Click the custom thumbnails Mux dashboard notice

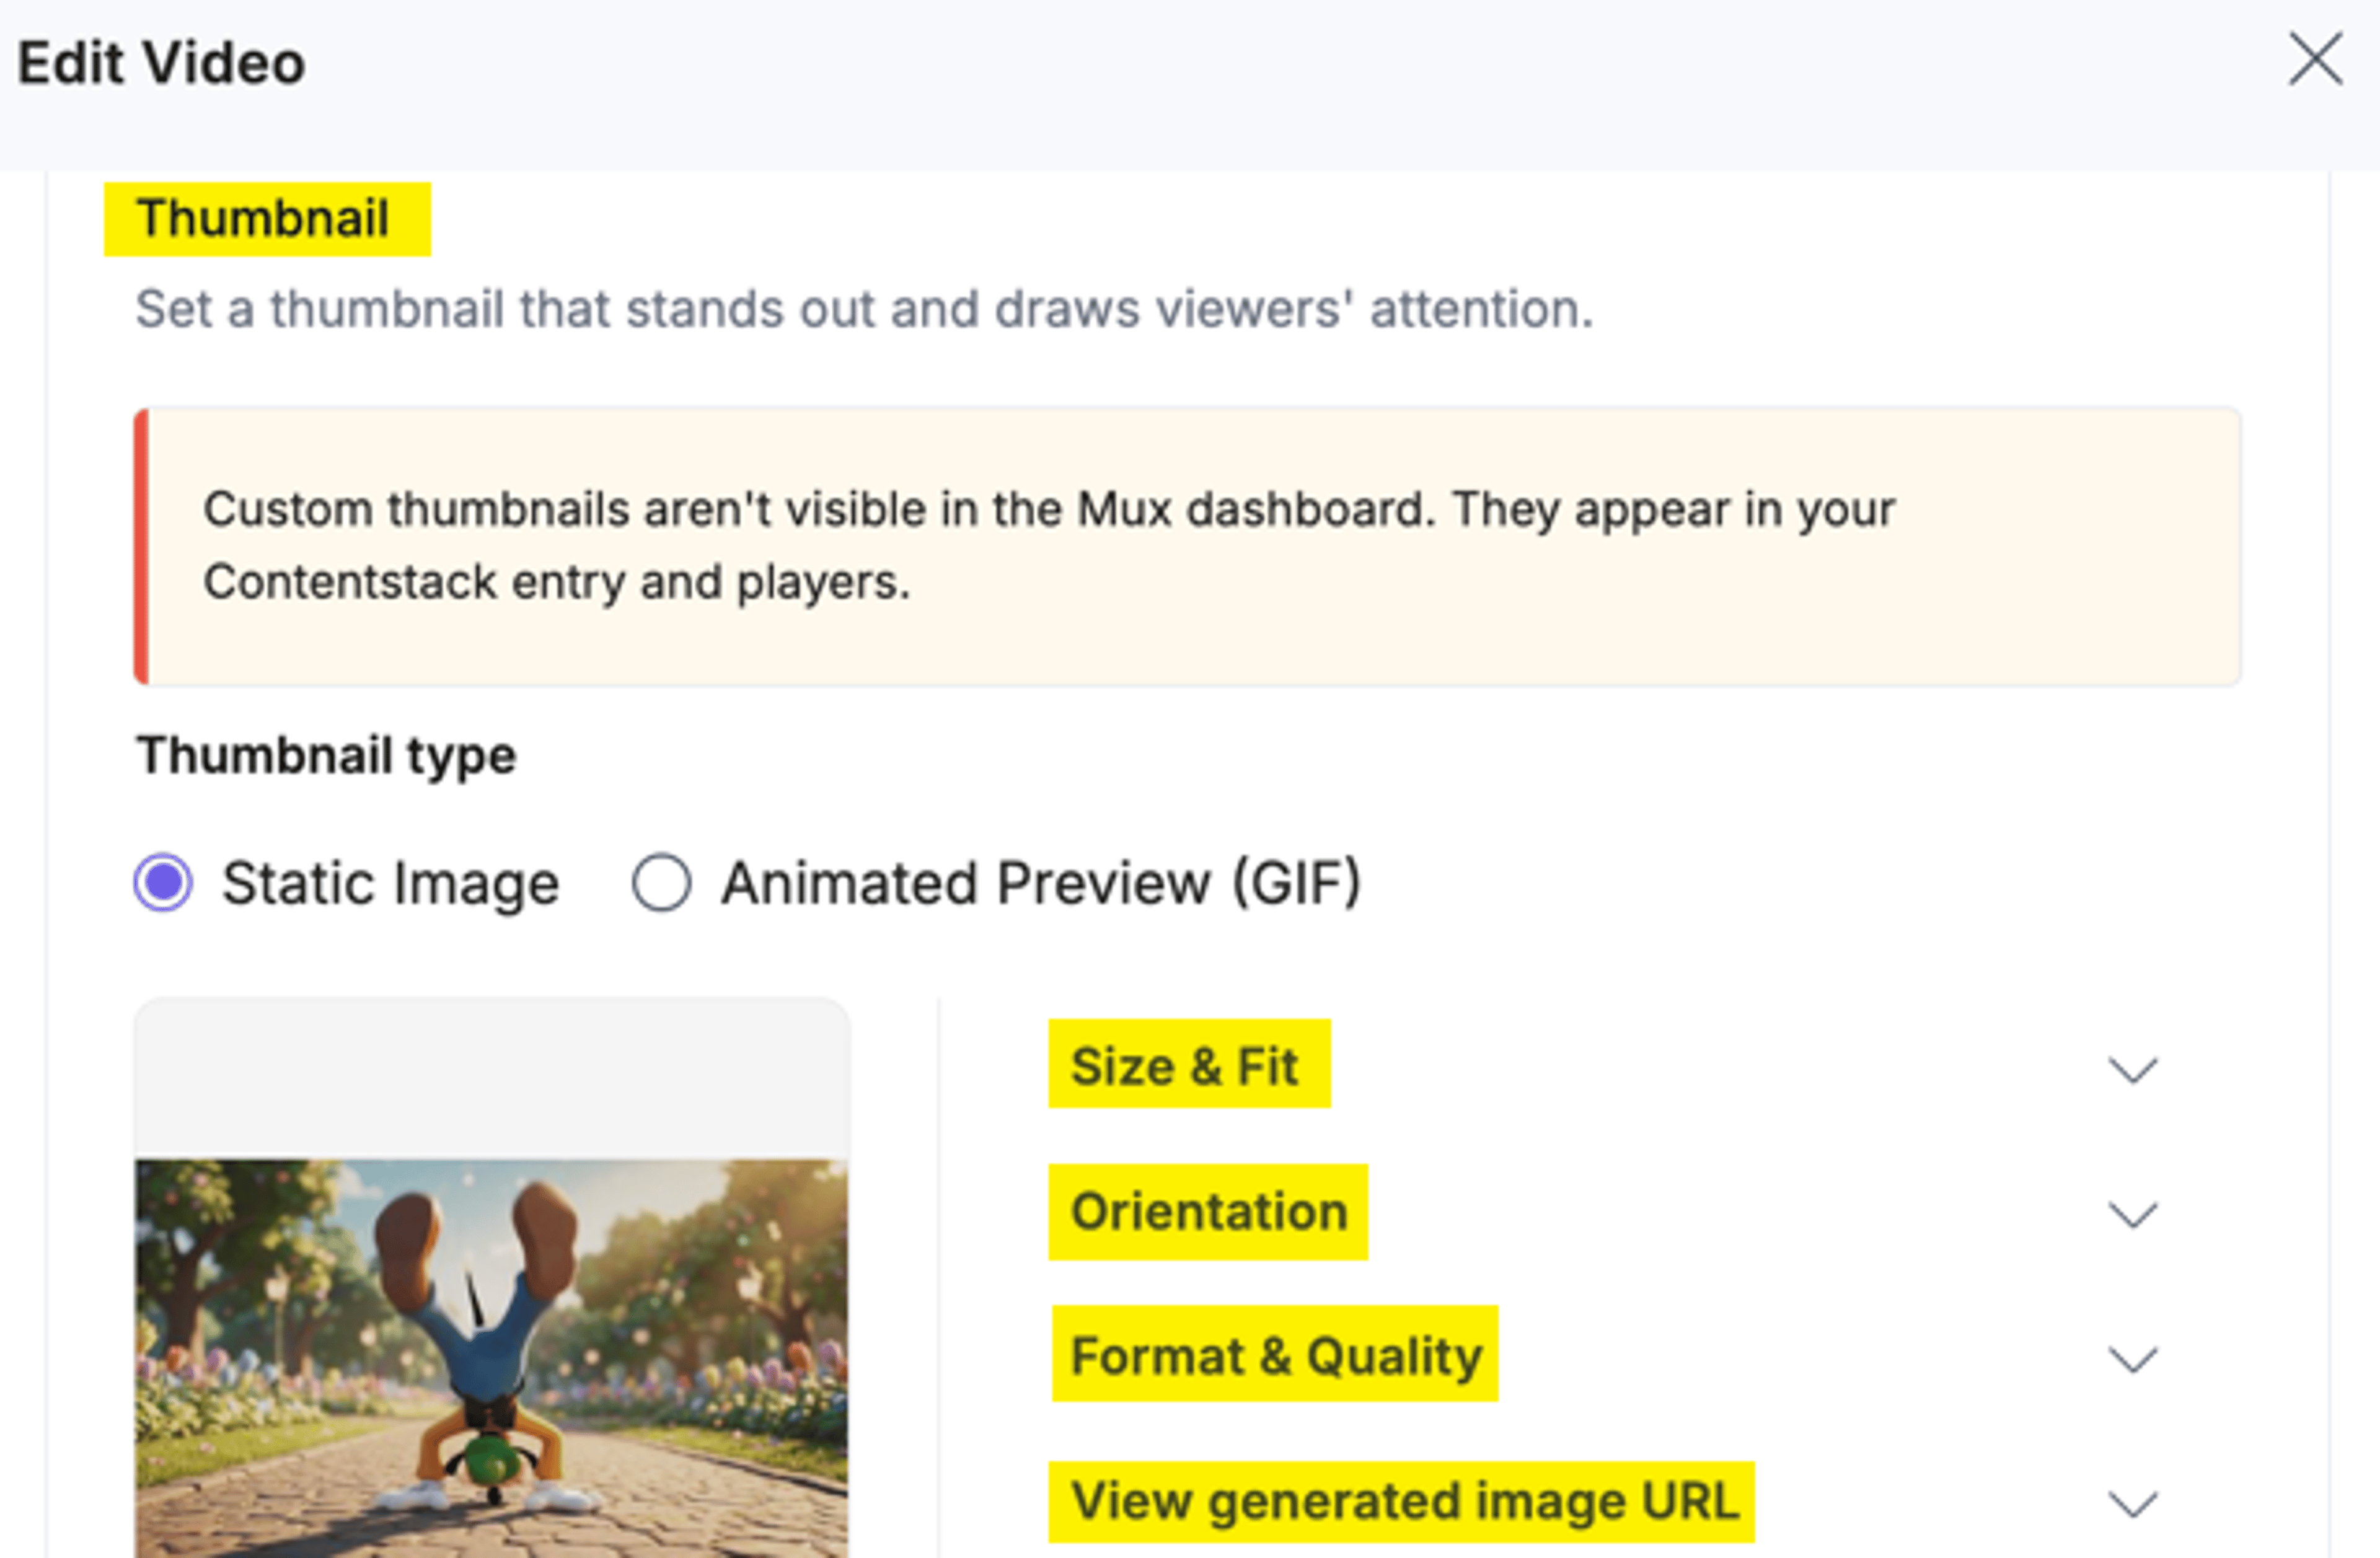[1187, 546]
